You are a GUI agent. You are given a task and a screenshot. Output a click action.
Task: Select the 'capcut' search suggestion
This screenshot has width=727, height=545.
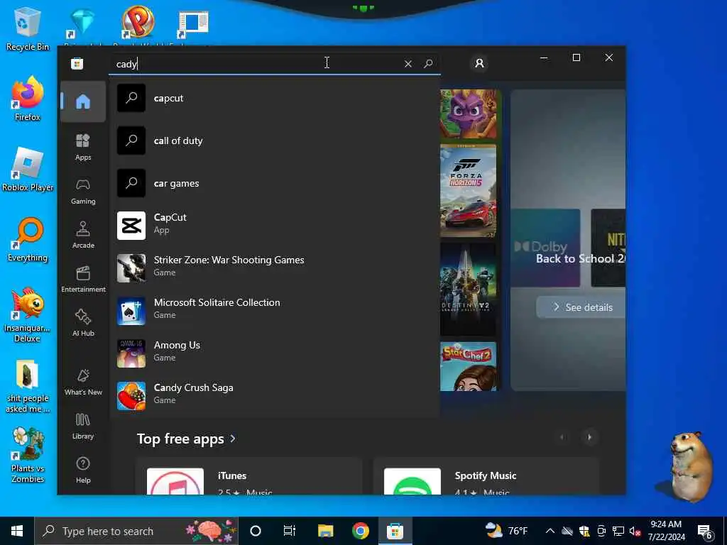275,98
